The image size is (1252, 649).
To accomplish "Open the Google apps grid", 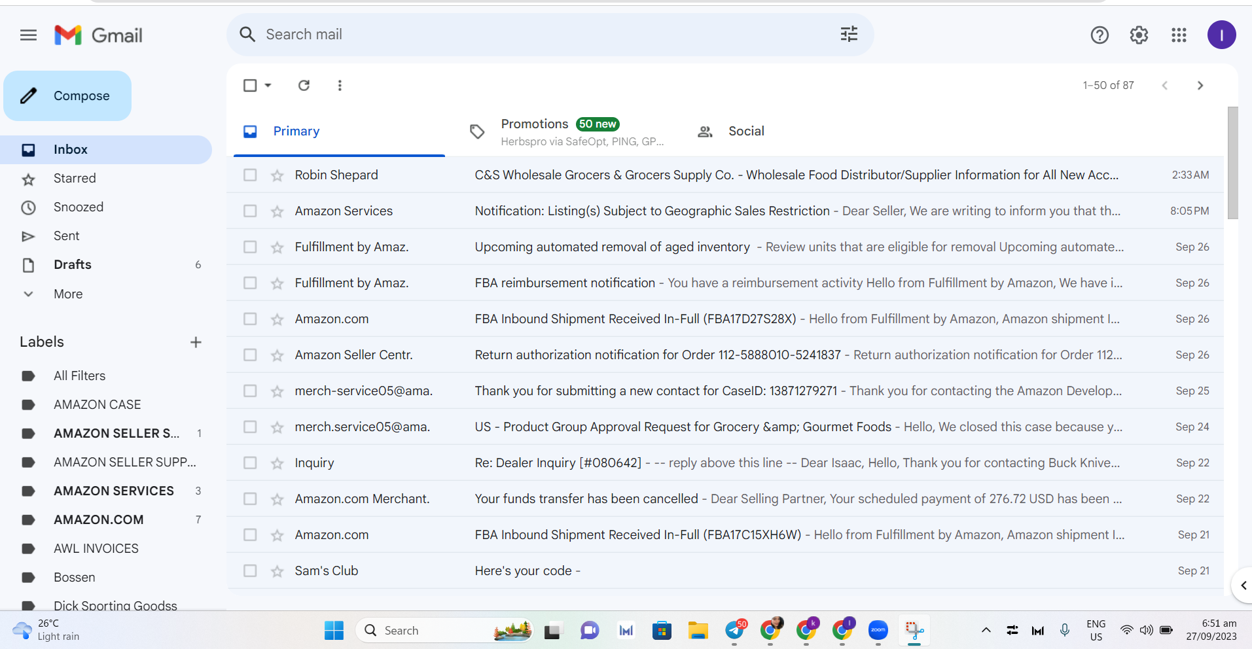I will (x=1179, y=35).
